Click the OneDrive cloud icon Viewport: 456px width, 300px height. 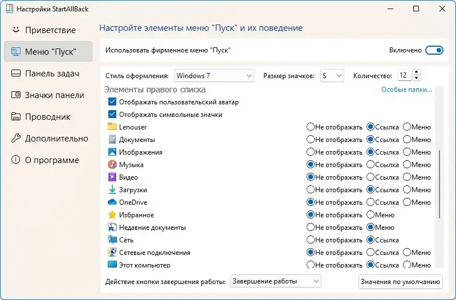[x=112, y=202]
